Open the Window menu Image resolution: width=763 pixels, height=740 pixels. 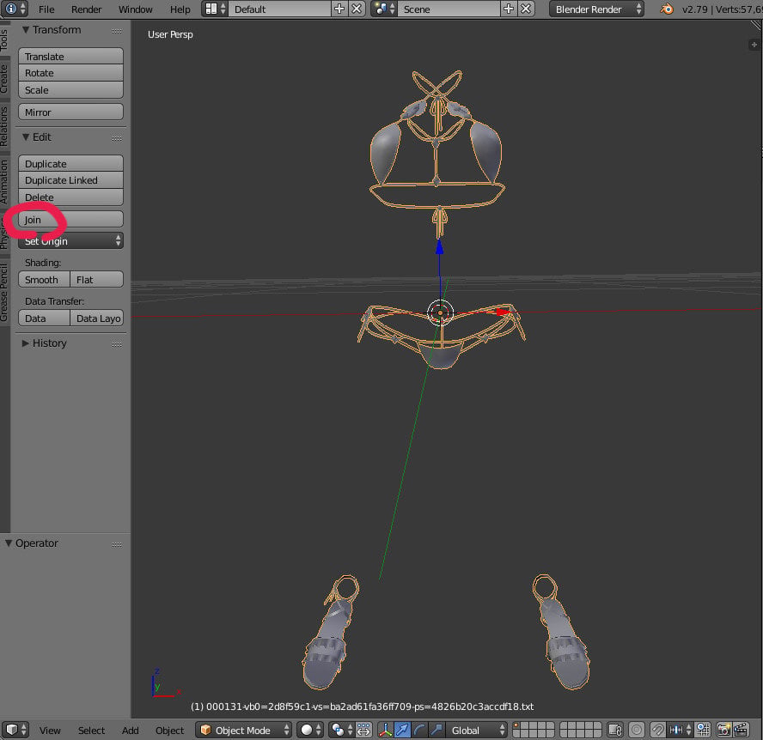[x=136, y=9]
